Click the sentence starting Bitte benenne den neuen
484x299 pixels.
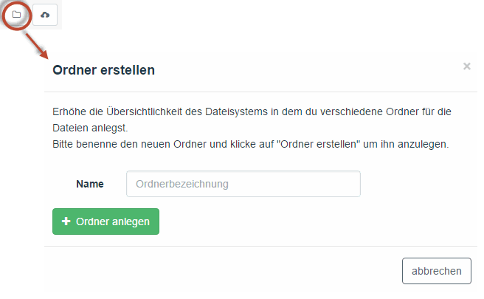pos(250,144)
